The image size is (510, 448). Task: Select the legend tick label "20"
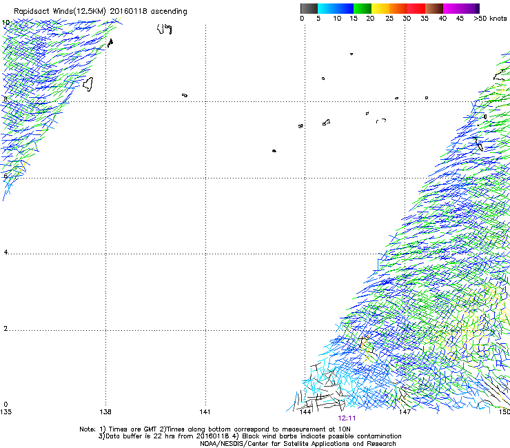(x=370, y=19)
